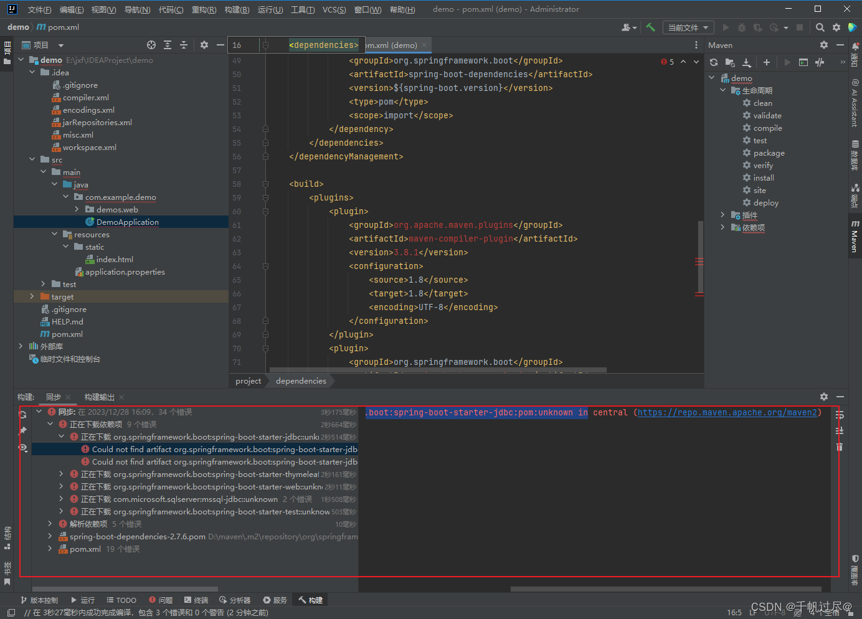
Task: Toggle eye view filter in build panel
Action: tap(23, 447)
